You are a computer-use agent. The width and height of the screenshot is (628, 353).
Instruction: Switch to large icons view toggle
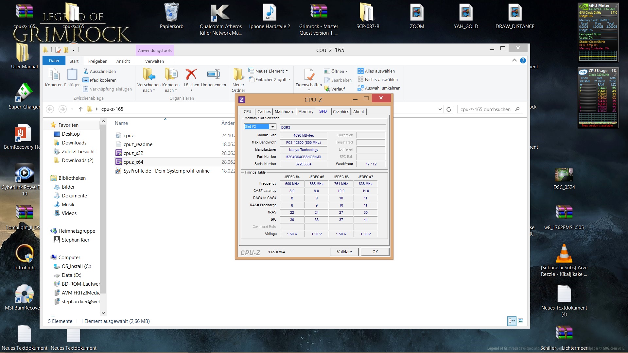point(521,321)
